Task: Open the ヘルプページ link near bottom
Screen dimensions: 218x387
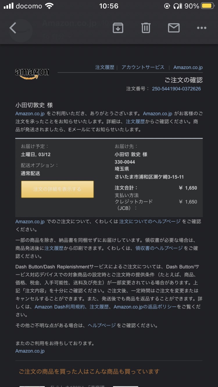Action: point(102,325)
